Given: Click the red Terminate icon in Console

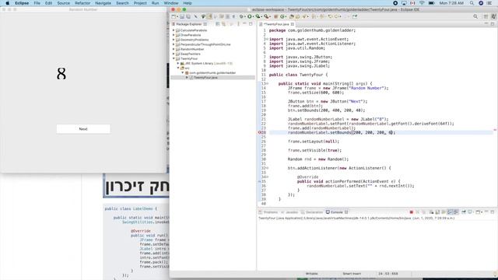Looking at the screenshot, I should pos(412,212).
